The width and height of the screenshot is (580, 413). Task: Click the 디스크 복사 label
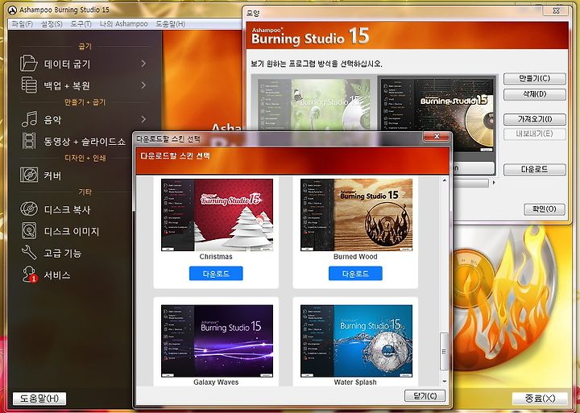coord(67,209)
